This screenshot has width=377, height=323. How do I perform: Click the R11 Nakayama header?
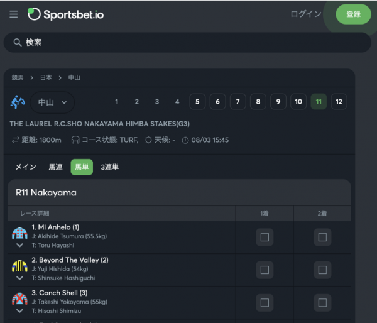(x=46, y=193)
